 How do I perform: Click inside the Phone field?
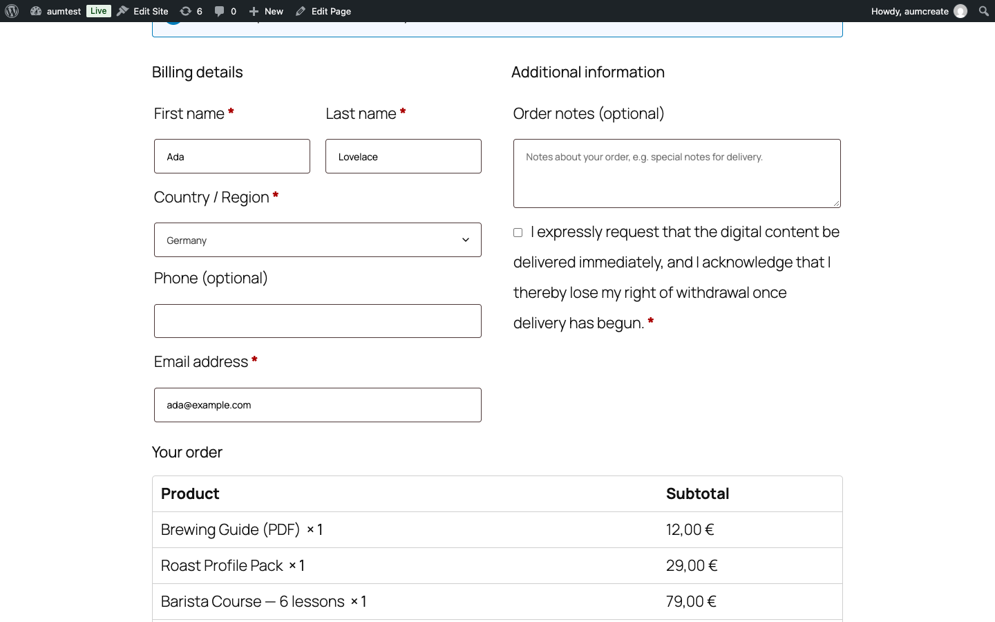(x=318, y=321)
